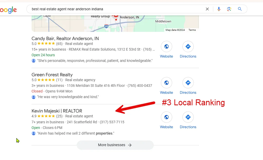Click the Middletown label on the map
263x160 pixels.
tap(163, 21)
